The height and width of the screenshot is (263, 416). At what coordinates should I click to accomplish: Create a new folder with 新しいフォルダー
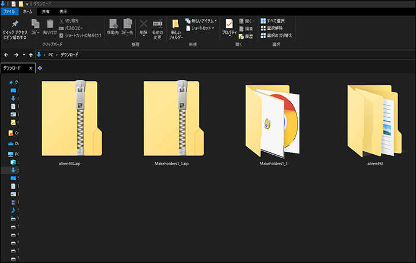176,27
